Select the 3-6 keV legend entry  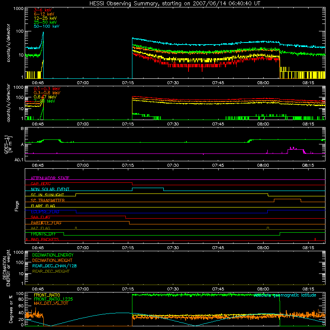point(43,10)
